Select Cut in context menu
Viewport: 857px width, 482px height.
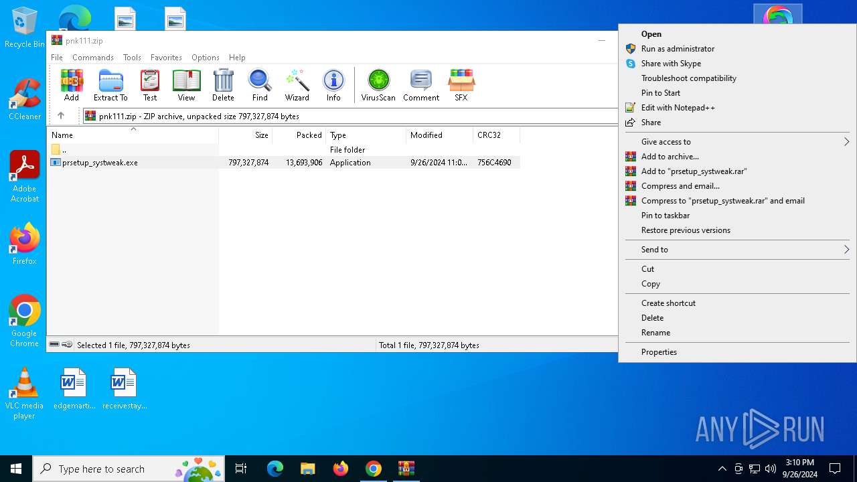737,268
